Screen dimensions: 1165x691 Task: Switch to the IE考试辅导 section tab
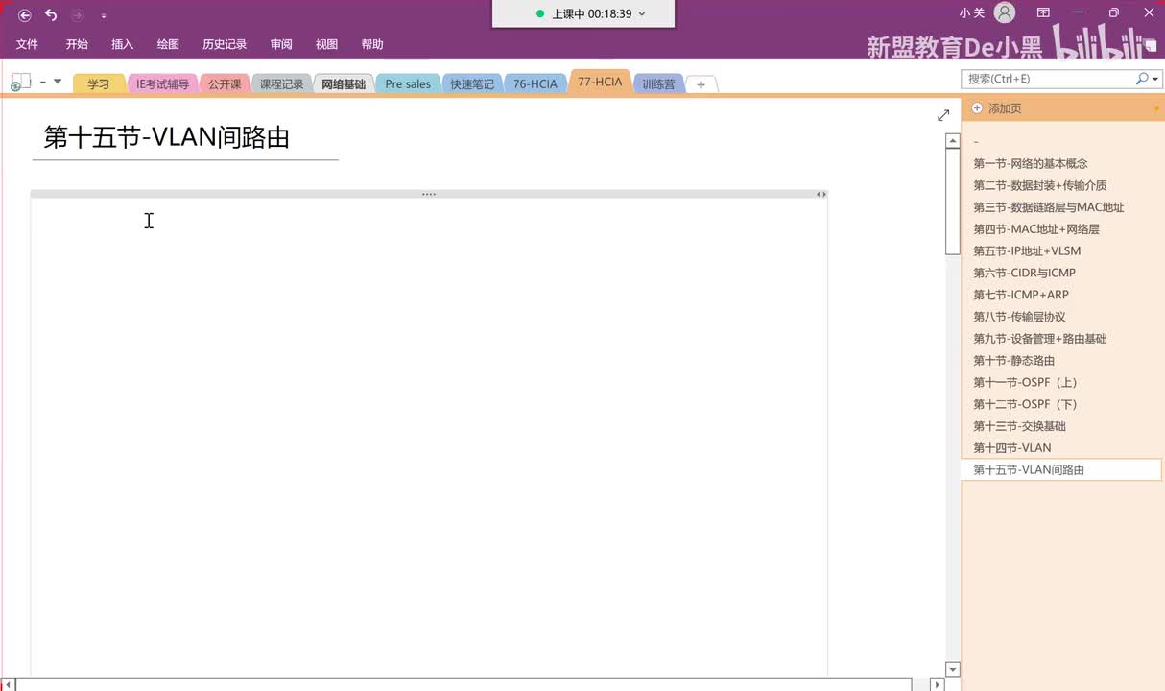coord(162,83)
